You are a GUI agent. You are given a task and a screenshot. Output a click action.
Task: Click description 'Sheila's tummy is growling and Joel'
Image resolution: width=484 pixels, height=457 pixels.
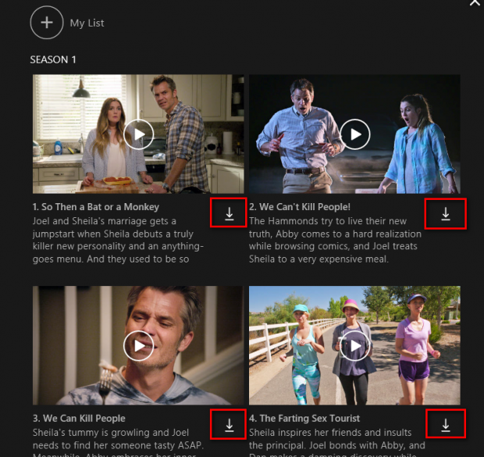click(x=111, y=433)
